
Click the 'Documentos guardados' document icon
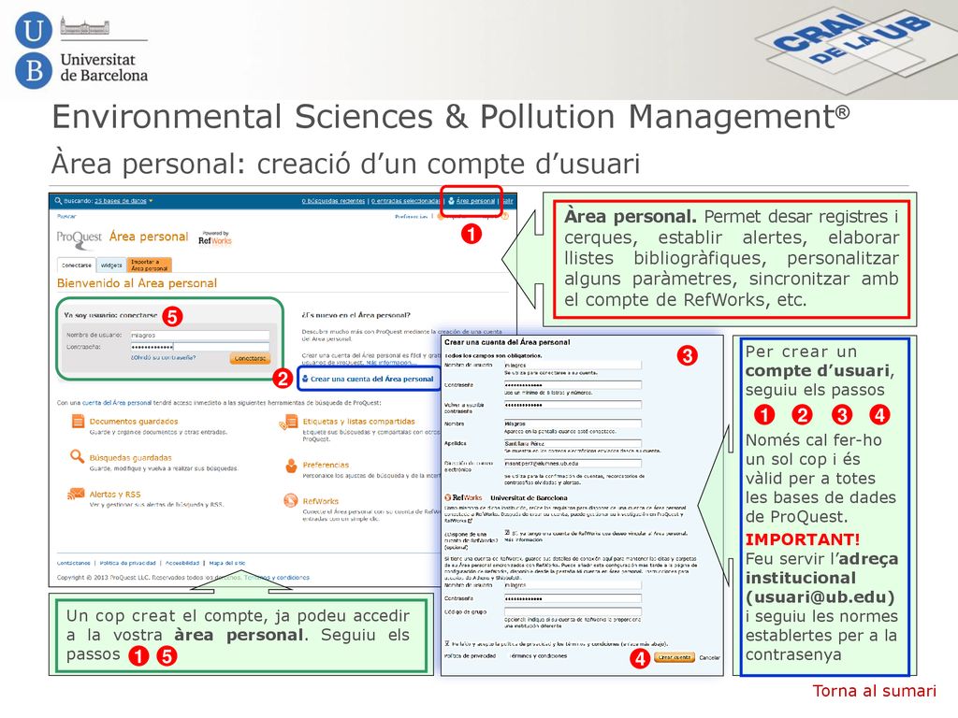pyautogui.click(x=78, y=422)
